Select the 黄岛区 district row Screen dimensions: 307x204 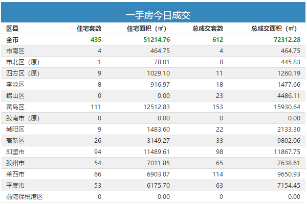(153, 107)
